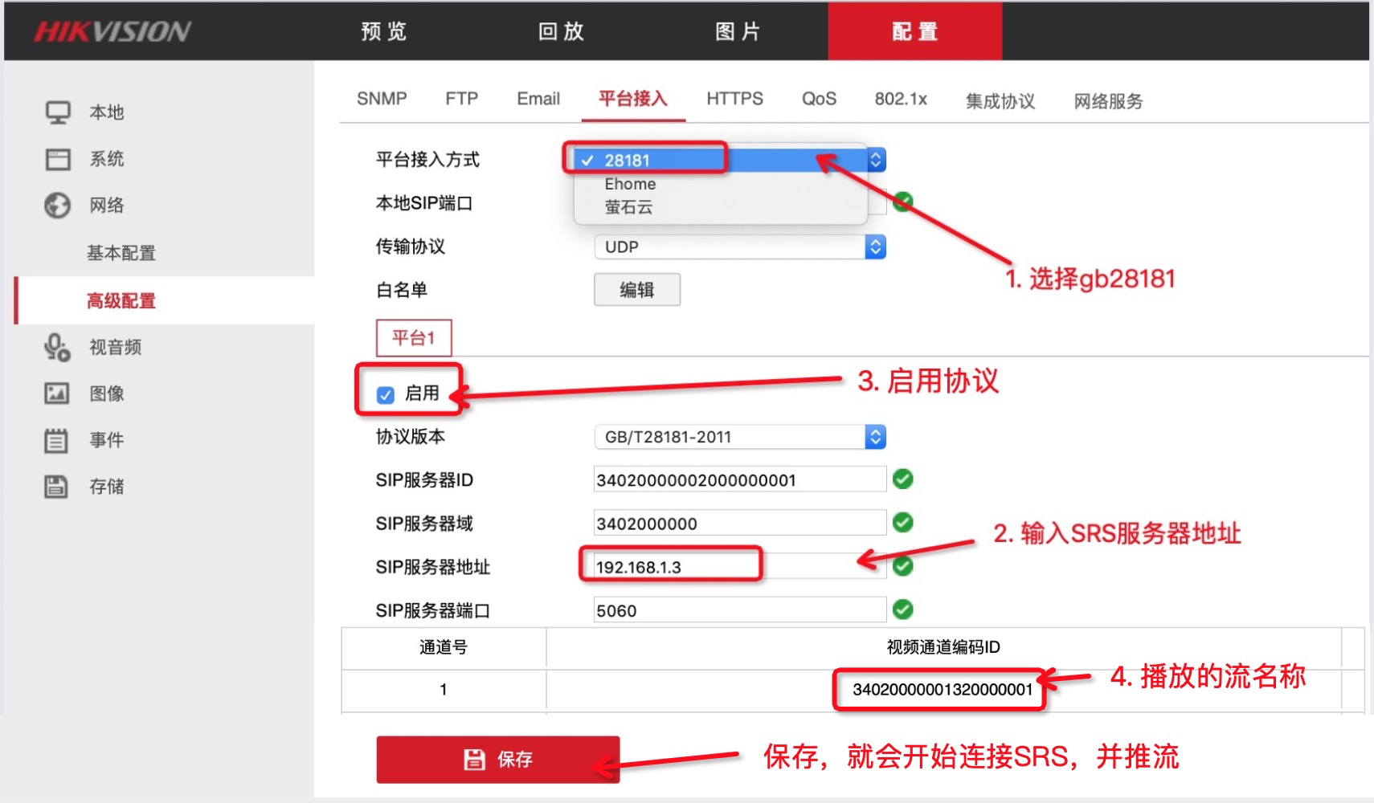Switch to the FTP tab

[462, 99]
